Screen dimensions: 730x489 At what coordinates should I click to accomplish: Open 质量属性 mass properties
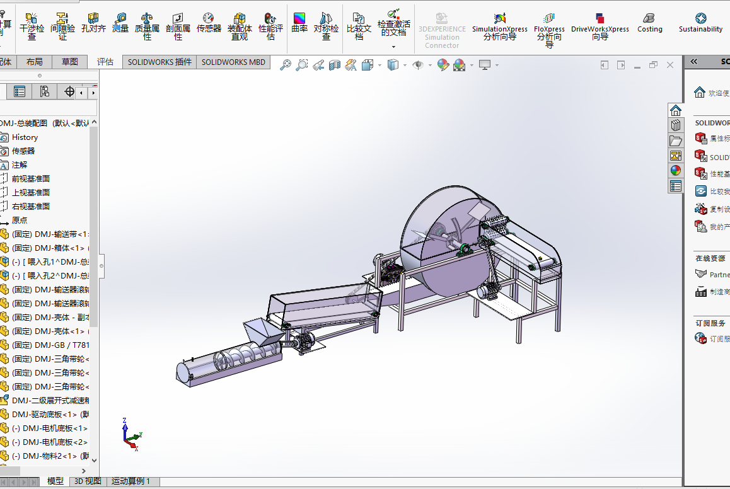pyautogui.click(x=147, y=26)
